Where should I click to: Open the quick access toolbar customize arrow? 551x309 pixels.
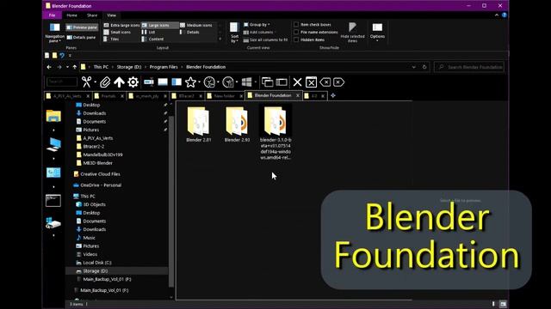coord(70,55)
